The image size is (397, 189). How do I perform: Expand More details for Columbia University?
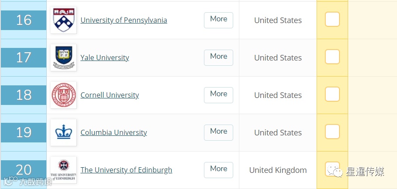pos(218,132)
